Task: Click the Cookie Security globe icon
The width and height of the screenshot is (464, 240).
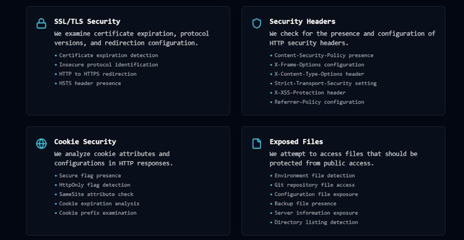Action: click(41, 144)
